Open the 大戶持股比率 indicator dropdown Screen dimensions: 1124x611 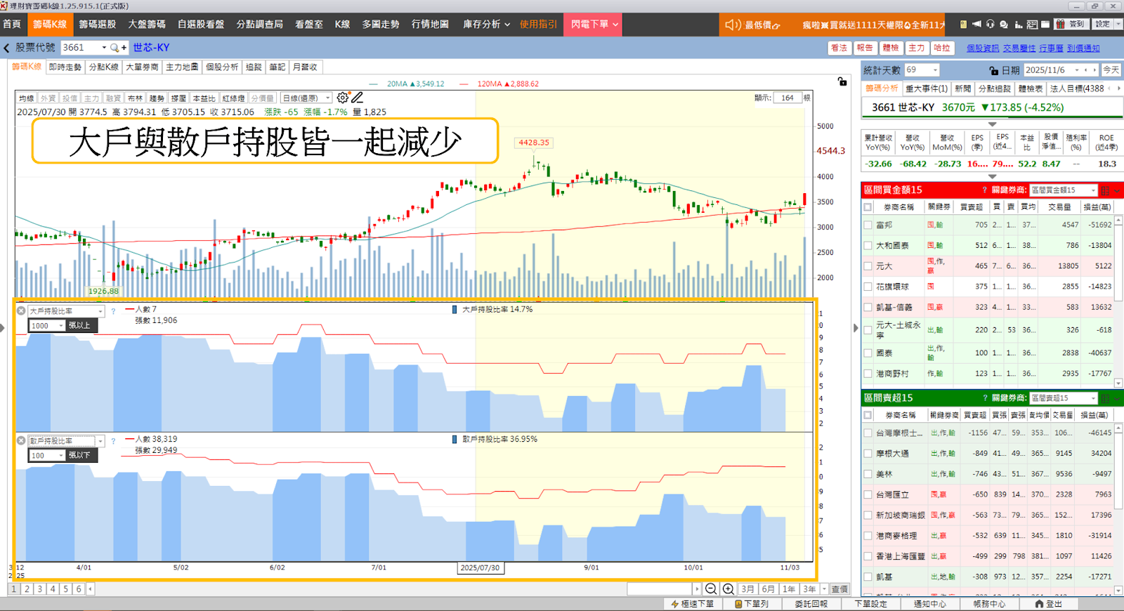point(66,311)
